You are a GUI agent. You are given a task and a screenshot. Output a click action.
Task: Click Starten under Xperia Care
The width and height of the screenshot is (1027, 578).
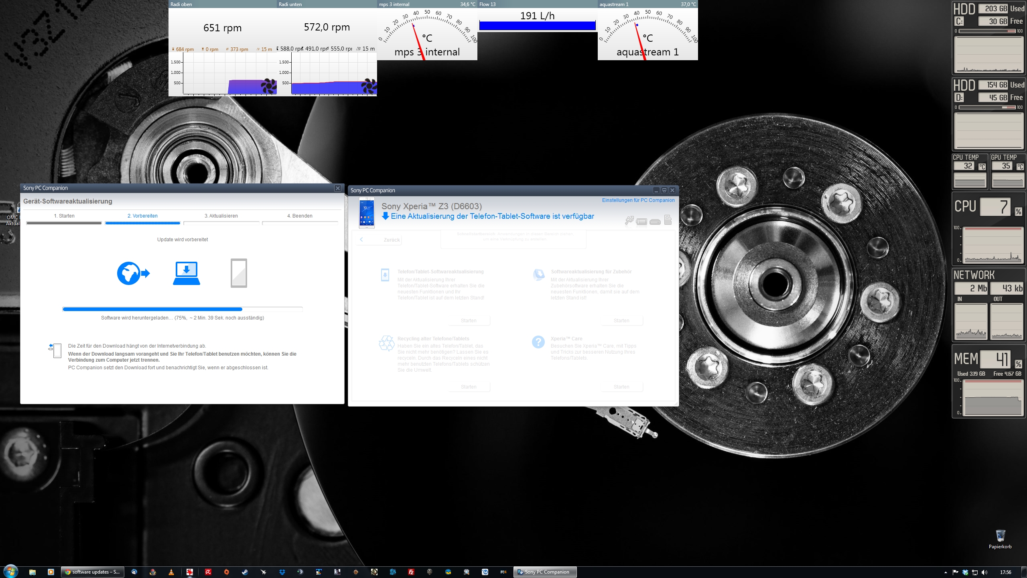point(621,387)
